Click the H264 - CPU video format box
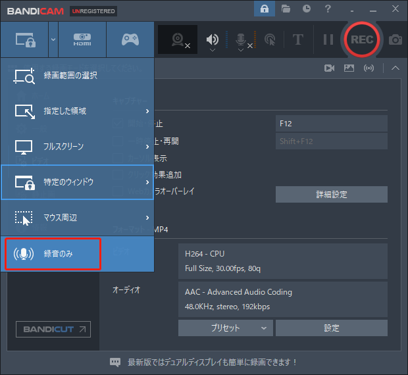 283,261
